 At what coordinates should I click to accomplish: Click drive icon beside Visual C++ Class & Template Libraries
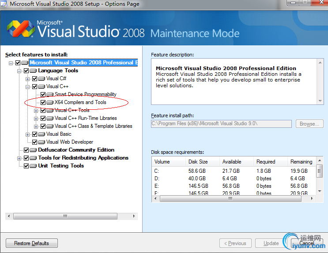[x=50, y=126]
